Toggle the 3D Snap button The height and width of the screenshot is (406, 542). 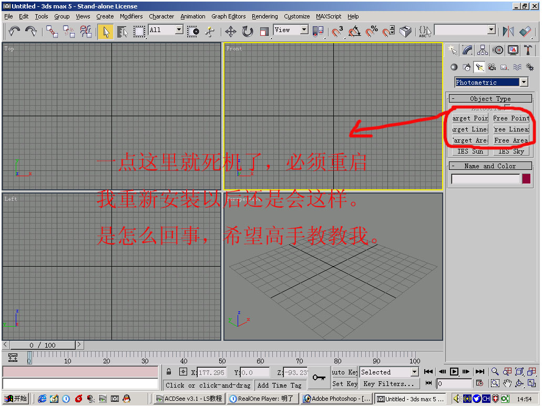tap(337, 31)
